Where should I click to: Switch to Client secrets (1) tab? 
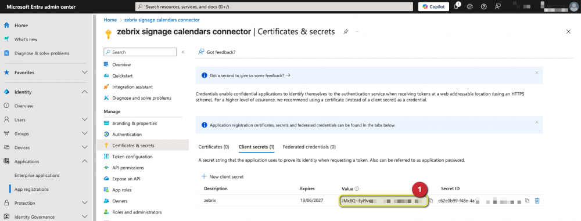256,147
